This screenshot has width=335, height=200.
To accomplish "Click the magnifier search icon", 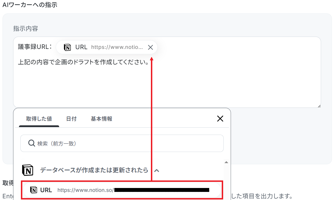I will pyautogui.click(x=32, y=143).
